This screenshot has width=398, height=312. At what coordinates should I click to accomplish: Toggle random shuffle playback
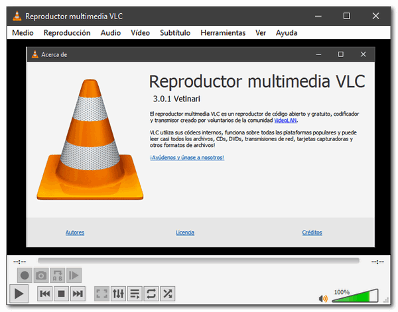tap(168, 293)
